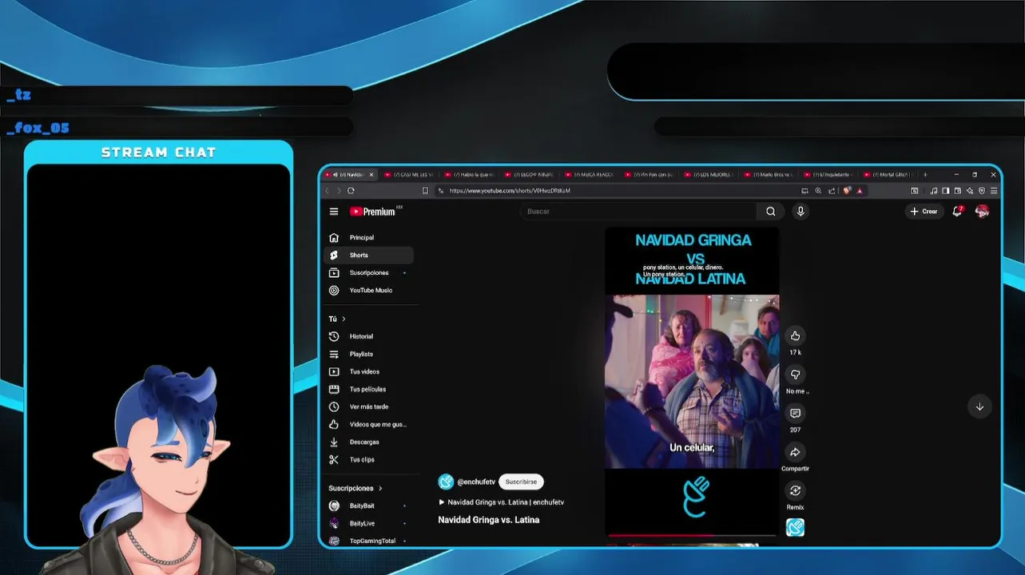The image size is (1025, 575).
Task: Switch to the CASI ME LES browser tab
Action: pos(411,174)
